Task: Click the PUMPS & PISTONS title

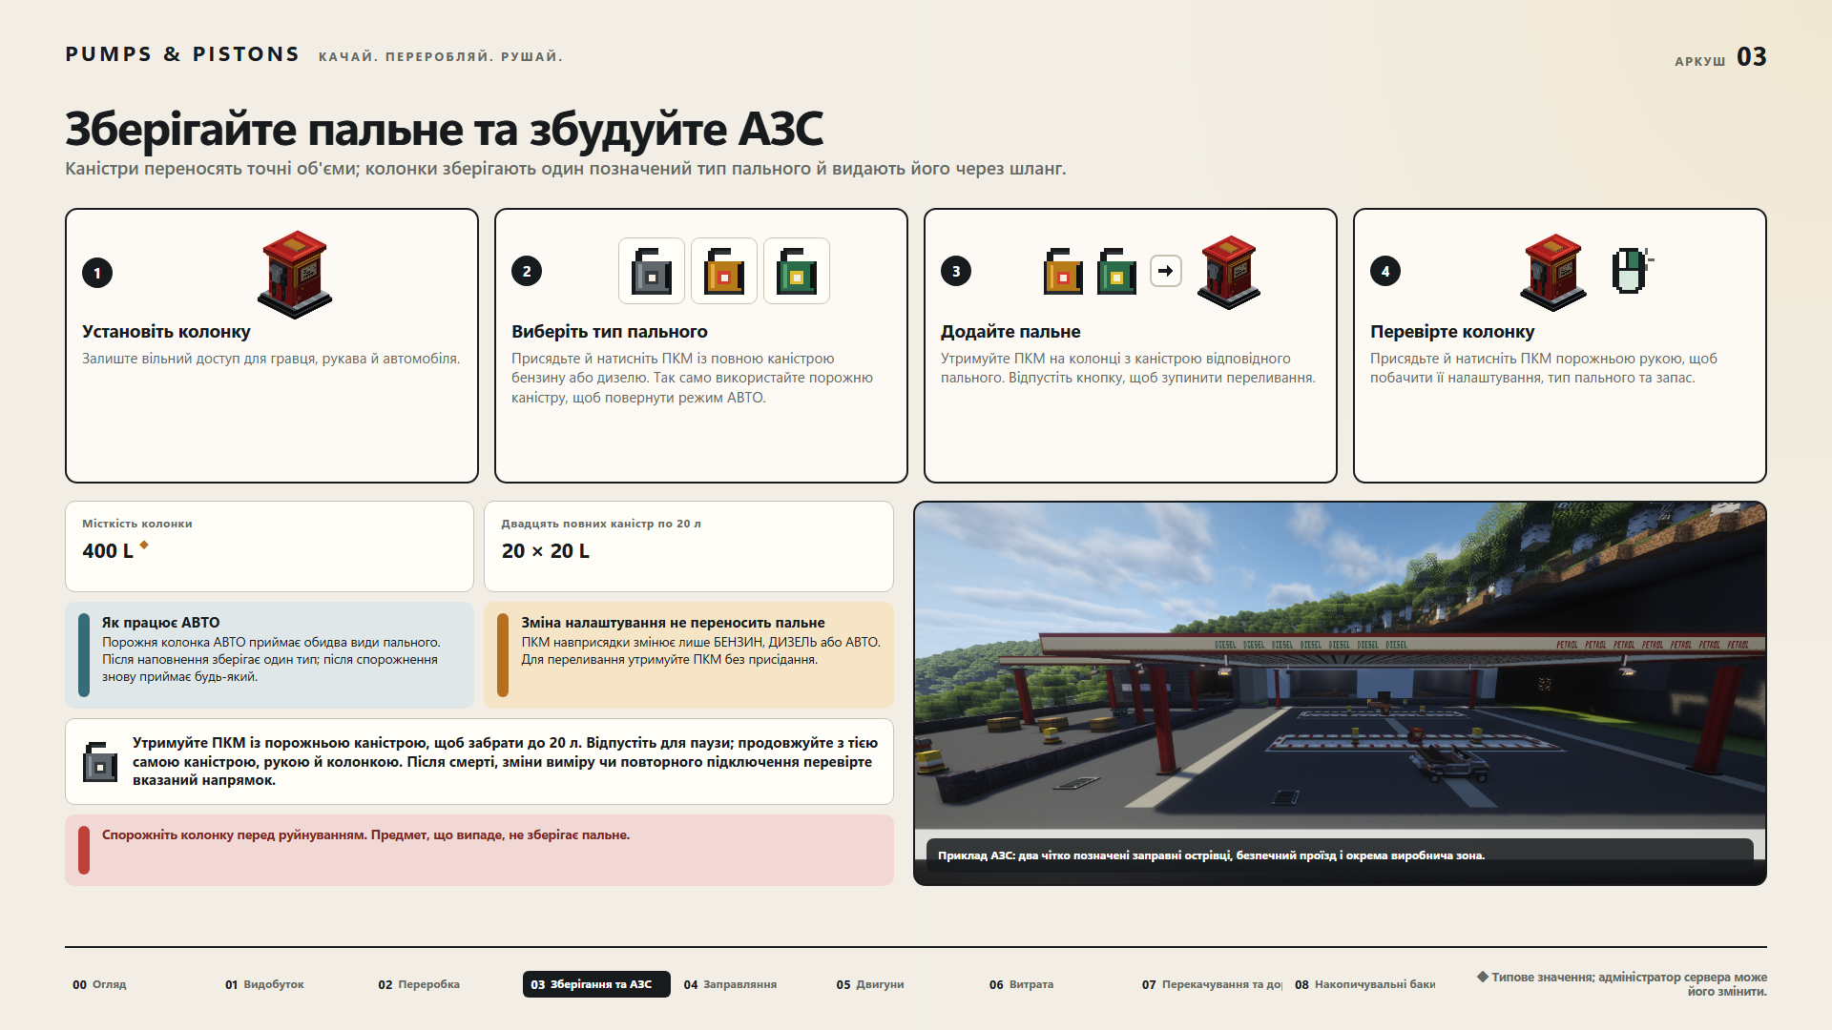Action: (182, 54)
